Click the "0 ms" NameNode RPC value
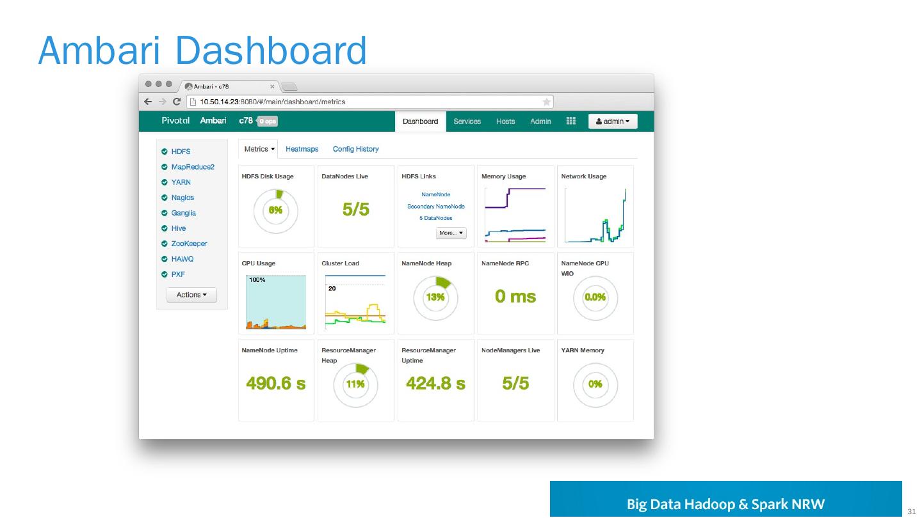 515,297
